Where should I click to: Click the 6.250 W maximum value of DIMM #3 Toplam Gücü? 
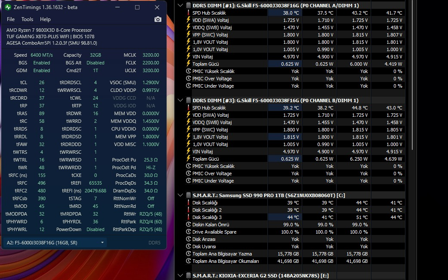pyautogui.click(x=358, y=159)
